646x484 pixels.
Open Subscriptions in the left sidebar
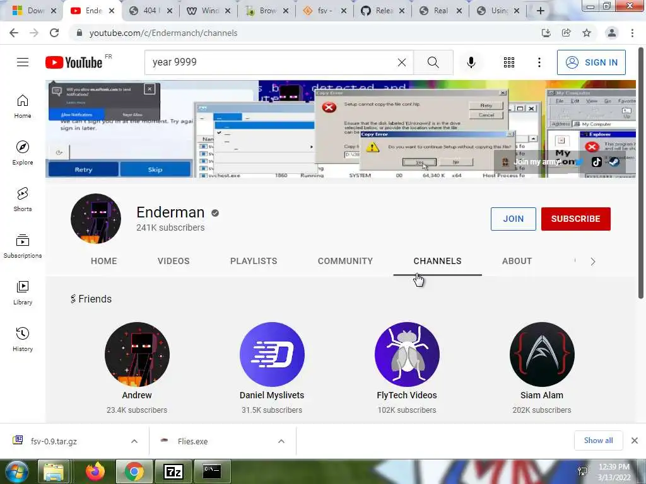pyautogui.click(x=23, y=246)
